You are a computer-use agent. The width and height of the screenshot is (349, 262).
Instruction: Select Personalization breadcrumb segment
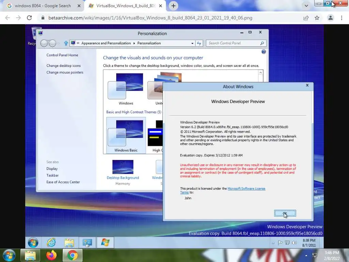(x=149, y=43)
